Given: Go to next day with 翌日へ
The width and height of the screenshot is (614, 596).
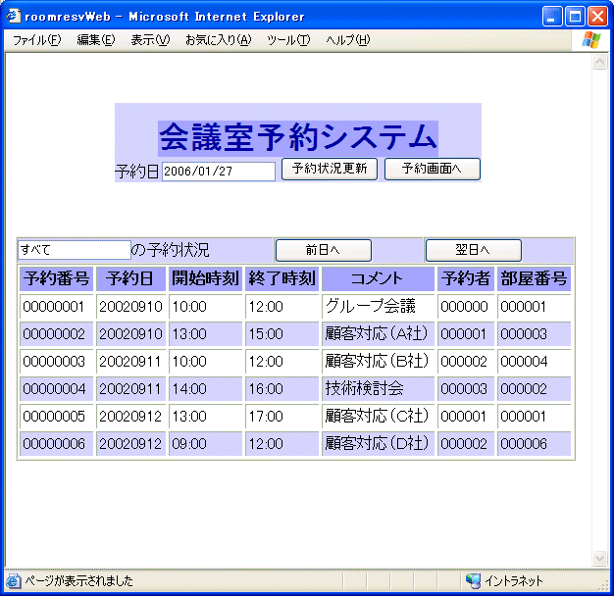Looking at the screenshot, I should (473, 250).
